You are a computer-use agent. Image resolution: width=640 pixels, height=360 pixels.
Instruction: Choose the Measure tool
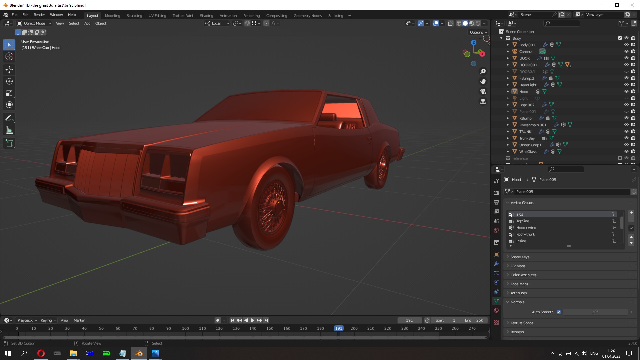(x=9, y=130)
